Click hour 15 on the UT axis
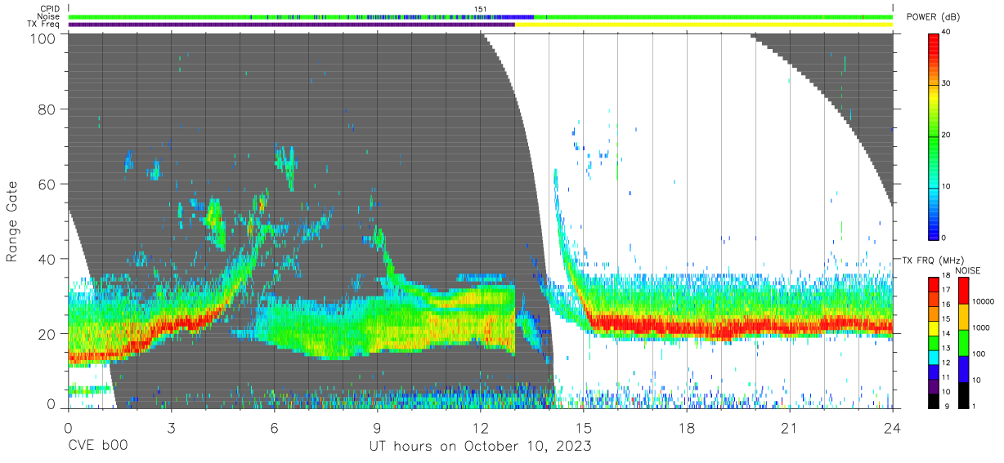The height and width of the screenshot is (463, 1004). coord(584,428)
